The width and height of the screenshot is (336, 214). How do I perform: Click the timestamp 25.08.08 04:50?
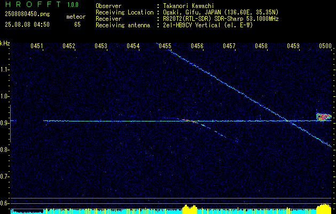(x=27, y=25)
